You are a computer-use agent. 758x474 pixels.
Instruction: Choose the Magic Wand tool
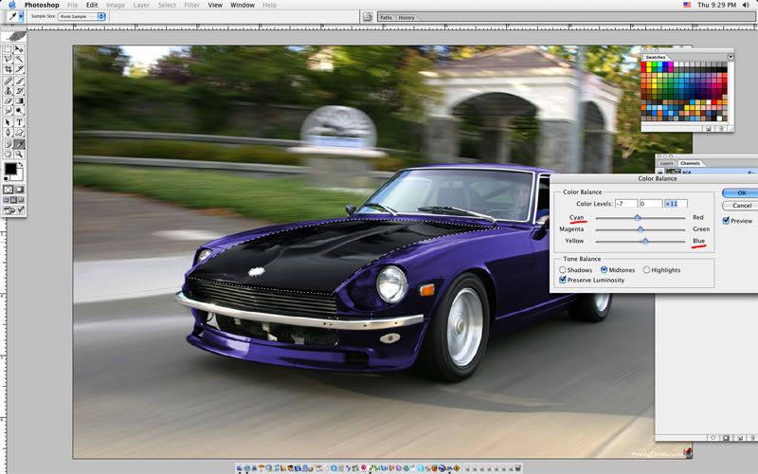pos(20,59)
